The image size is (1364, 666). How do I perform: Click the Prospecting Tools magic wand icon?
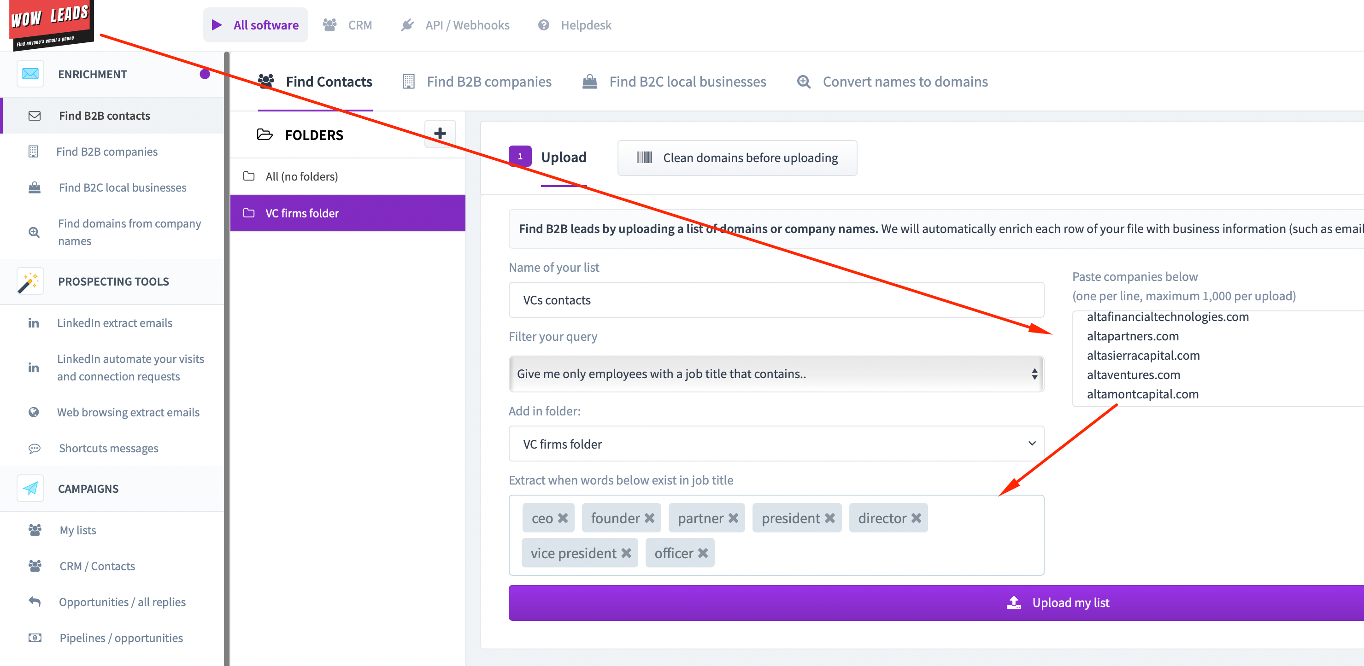(30, 281)
